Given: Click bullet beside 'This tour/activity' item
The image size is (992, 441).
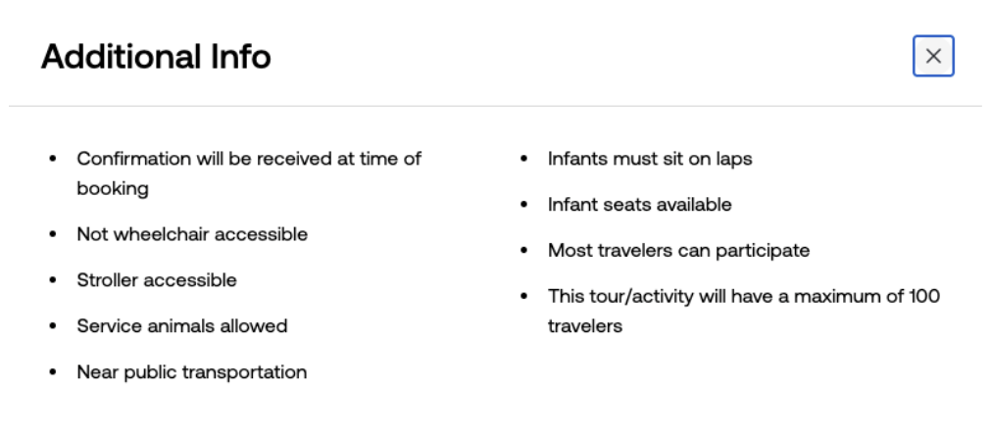Looking at the screenshot, I should (x=523, y=296).
